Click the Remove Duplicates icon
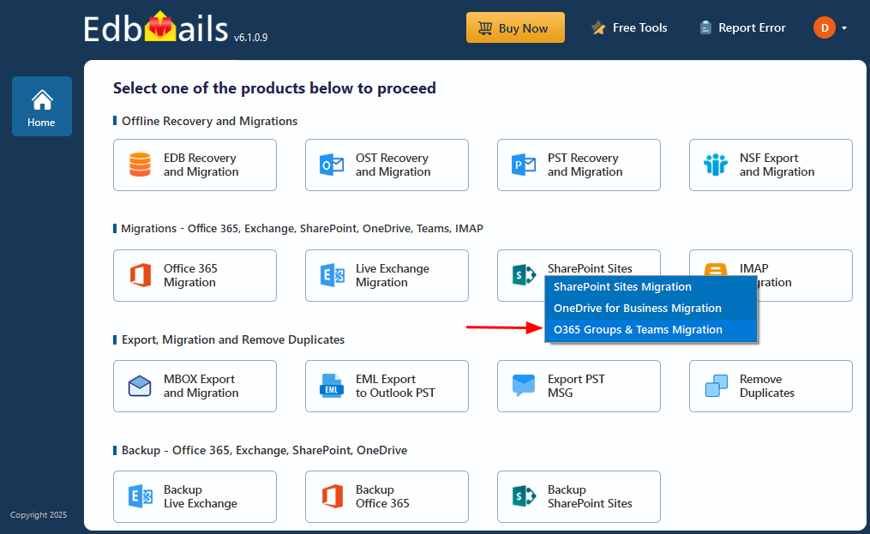Image resolution: width=870 pixels, height=534 pixels. [x=717, y=386]
